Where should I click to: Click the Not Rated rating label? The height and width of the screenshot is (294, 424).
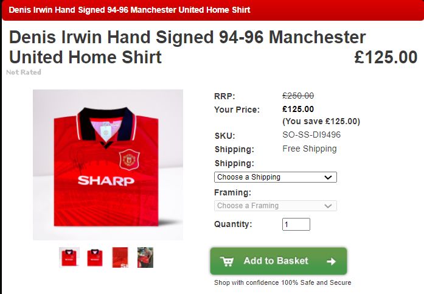pyautogui.click(x=24, y=72)
